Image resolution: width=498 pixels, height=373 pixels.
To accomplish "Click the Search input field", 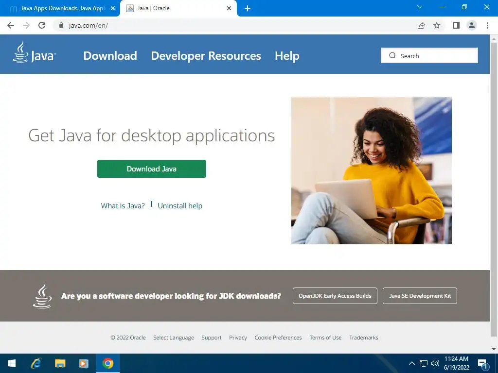I will click(x=429, y=55).
